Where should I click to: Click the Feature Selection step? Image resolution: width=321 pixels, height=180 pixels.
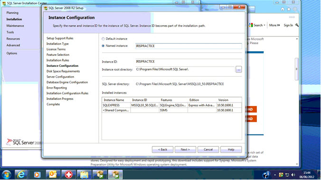pos(58,55)
